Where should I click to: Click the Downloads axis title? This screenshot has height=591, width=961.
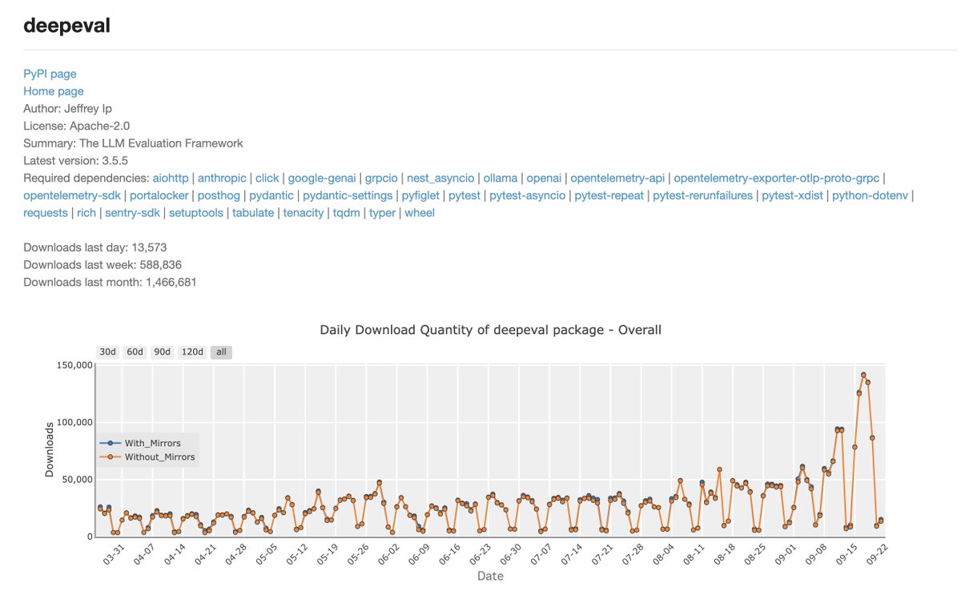(x=49, y=449)
